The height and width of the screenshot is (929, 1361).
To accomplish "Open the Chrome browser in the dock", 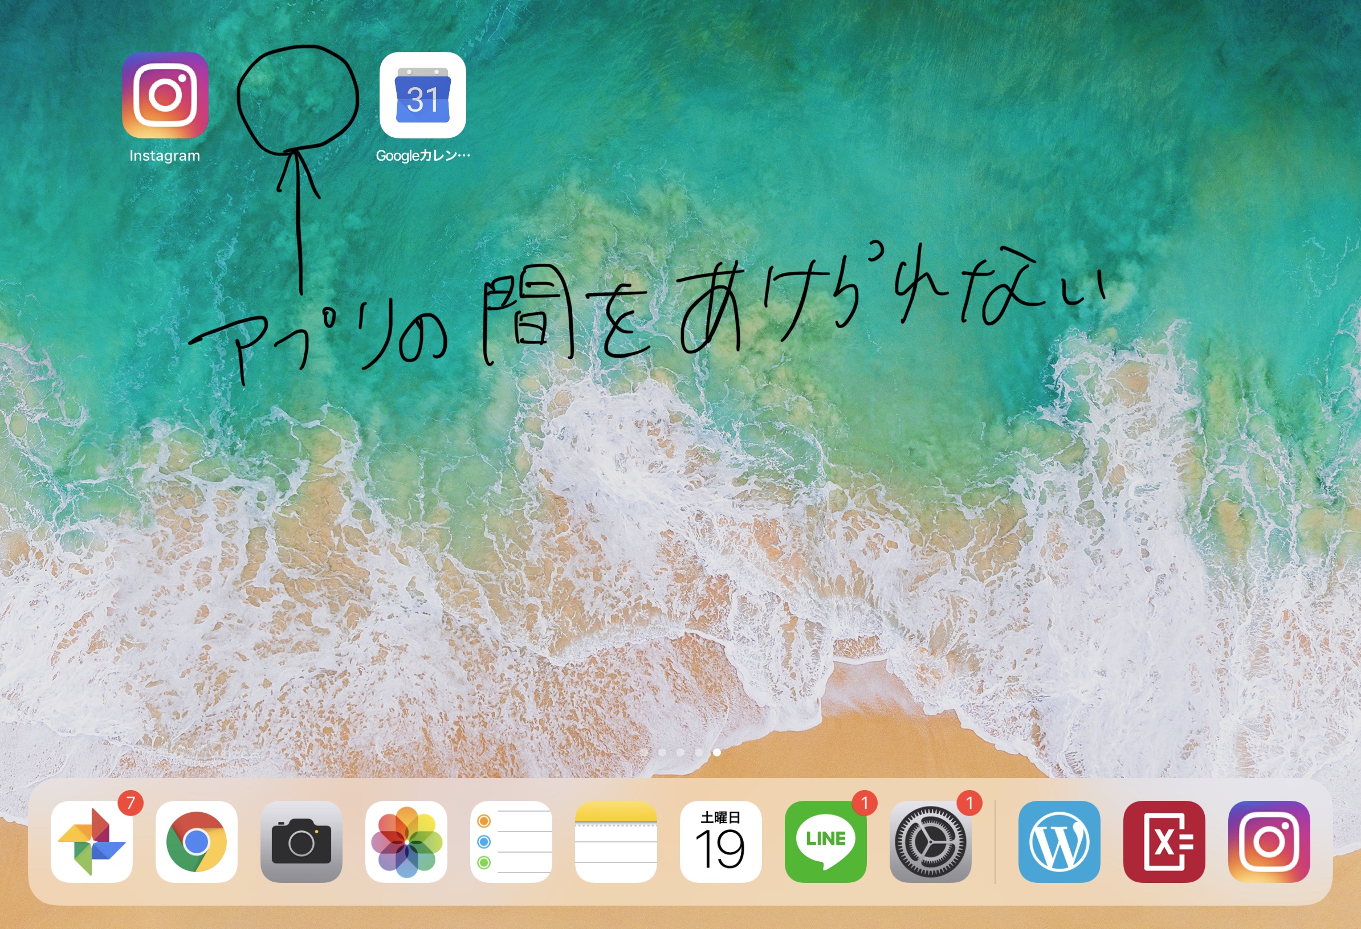I will 196,841.
